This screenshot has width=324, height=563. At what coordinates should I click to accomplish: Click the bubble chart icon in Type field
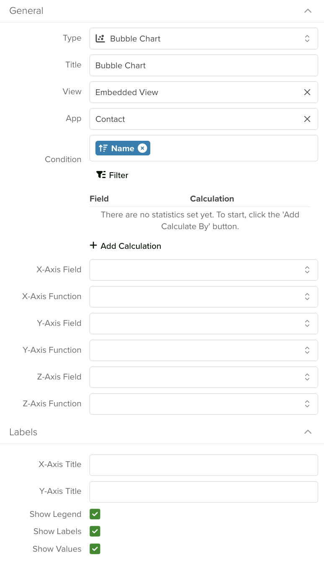click(100, 39)
